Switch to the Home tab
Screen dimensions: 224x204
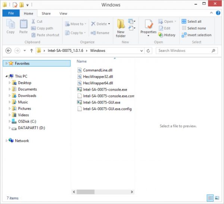[x=28, y=13]
